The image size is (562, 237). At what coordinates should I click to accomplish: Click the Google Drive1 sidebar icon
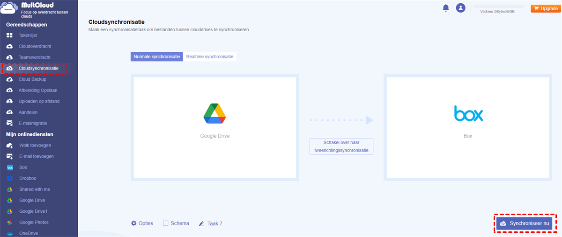click(x=9, y=211)
